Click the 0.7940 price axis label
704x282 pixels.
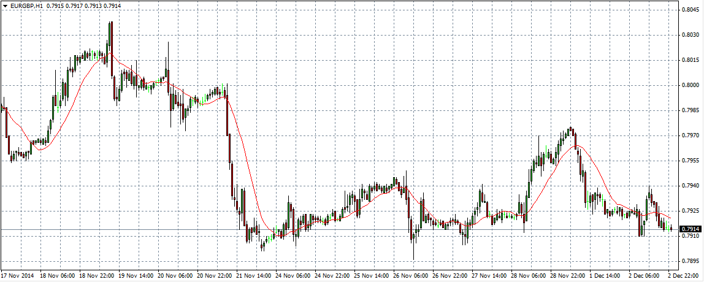[x=692, y=186]
